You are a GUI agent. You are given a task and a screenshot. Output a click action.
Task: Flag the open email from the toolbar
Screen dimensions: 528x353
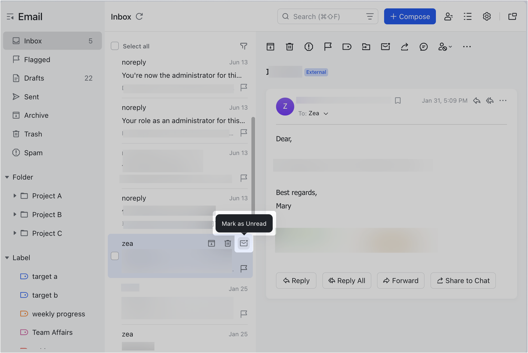(x=328, y=47)
